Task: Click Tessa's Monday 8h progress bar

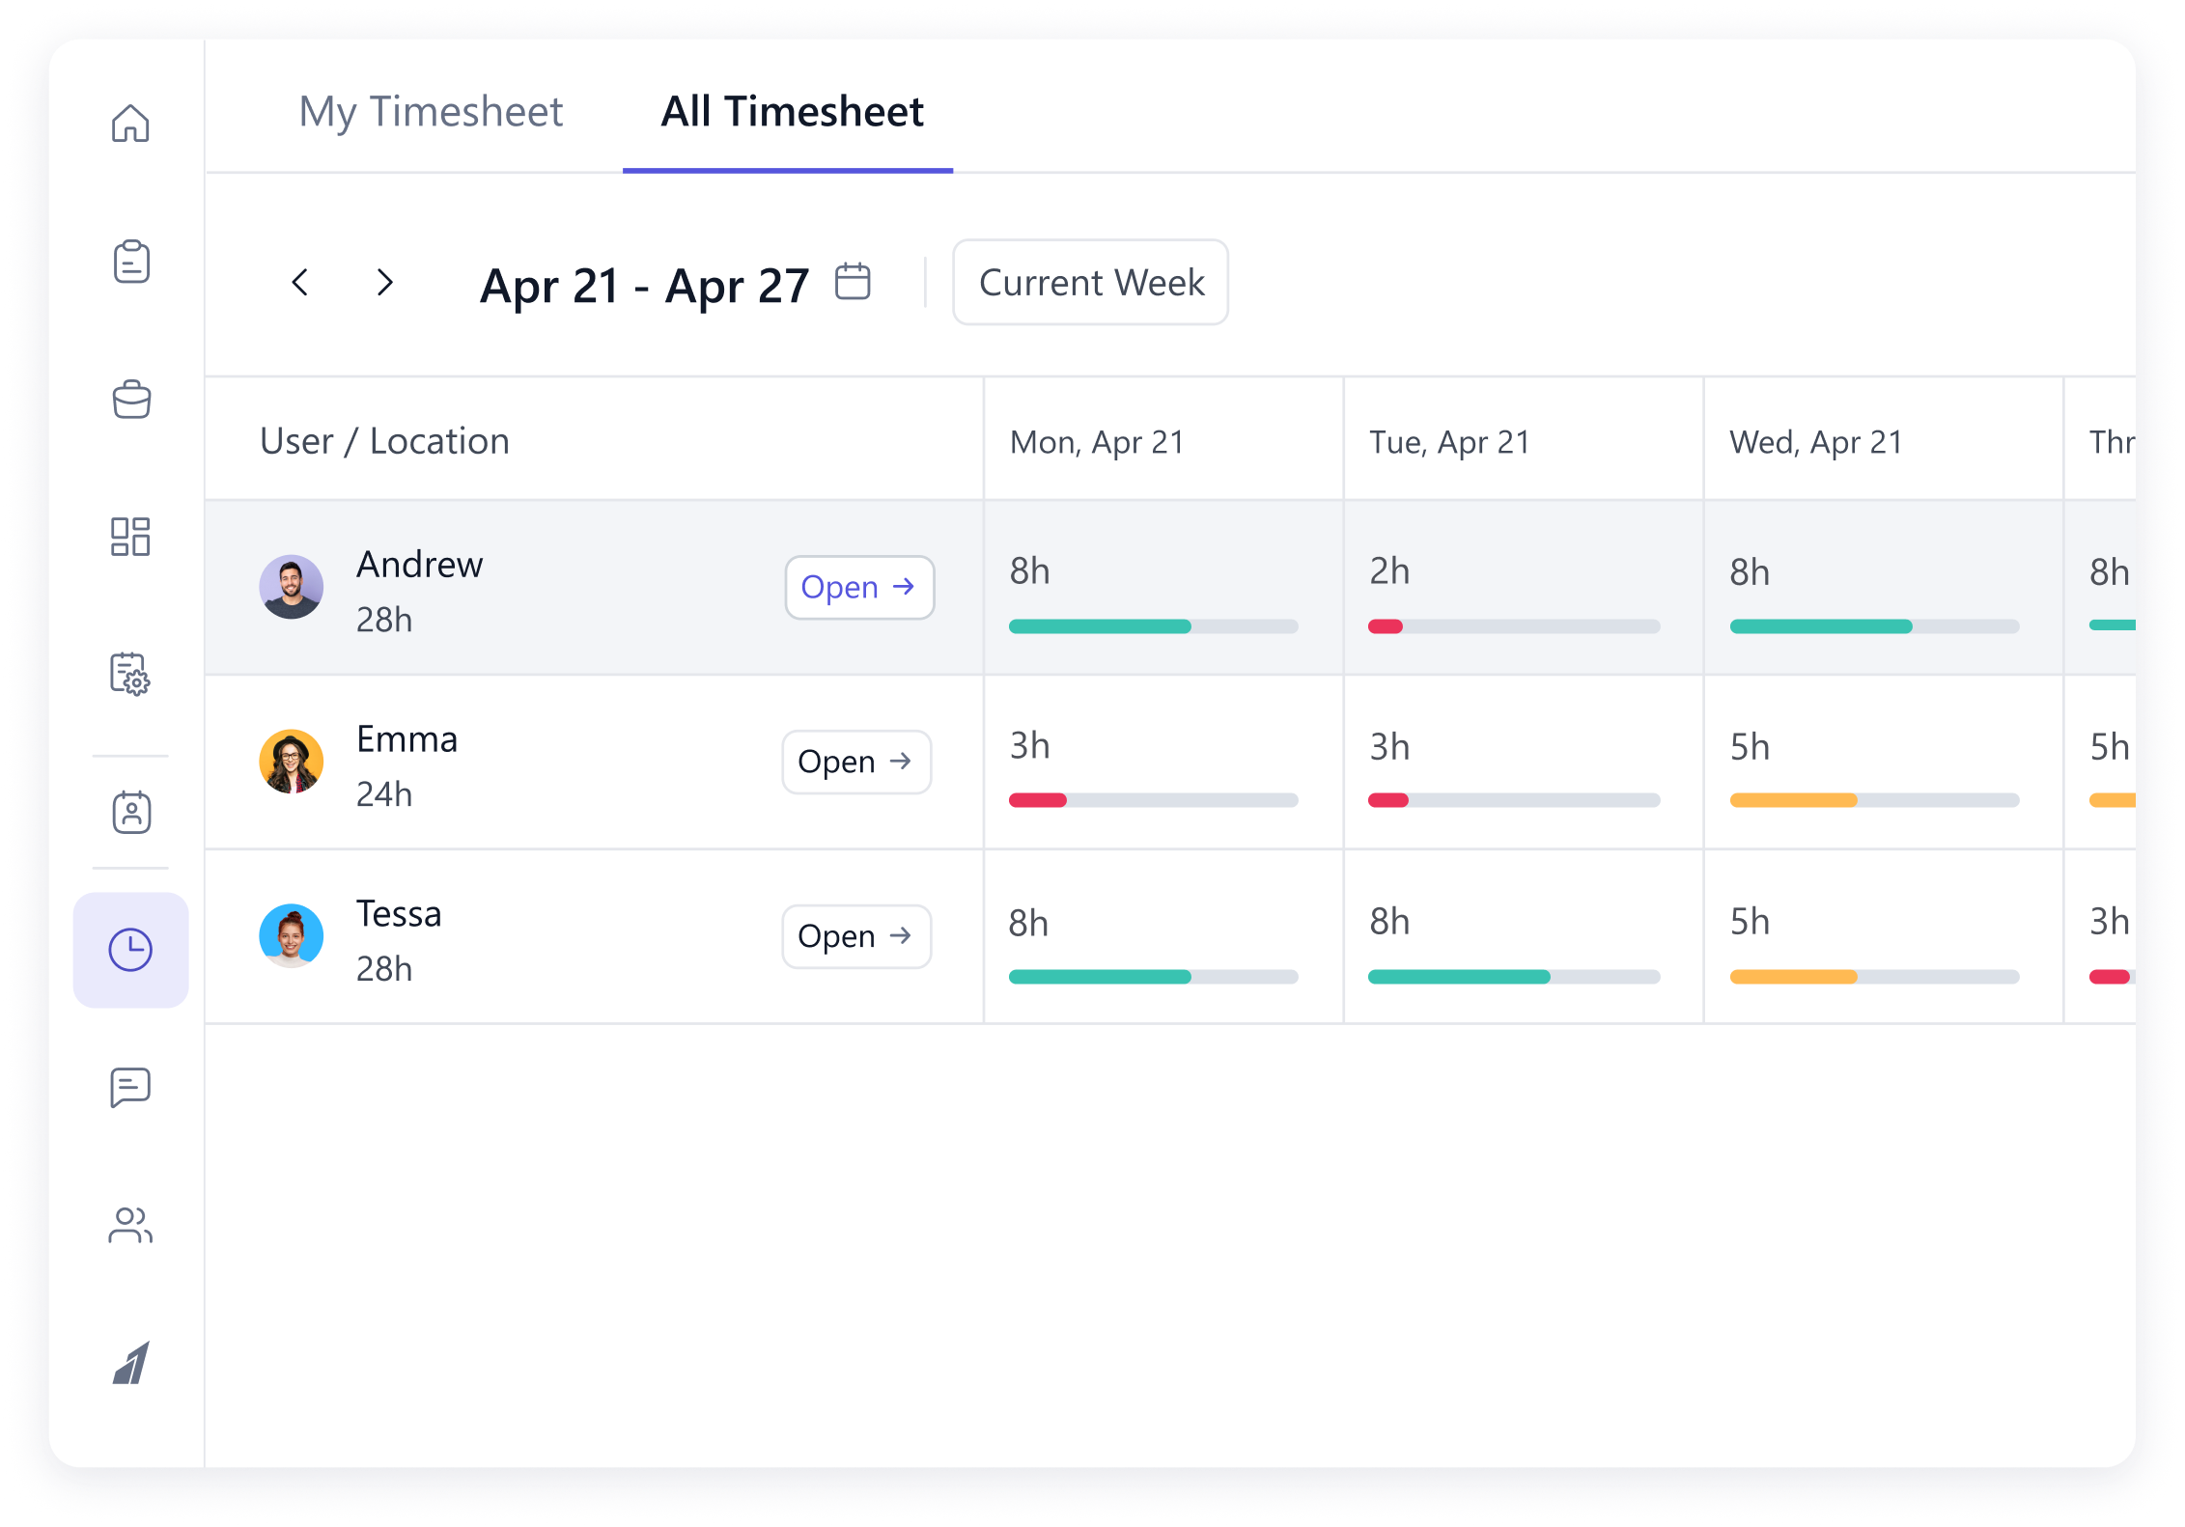Action: click(1153, 977)
